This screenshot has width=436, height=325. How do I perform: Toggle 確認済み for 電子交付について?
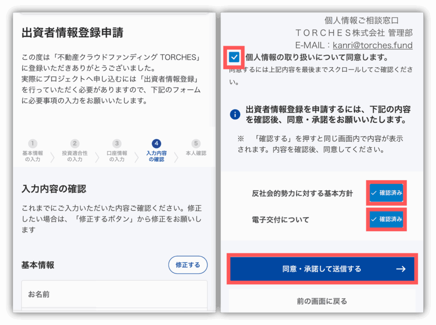(x=386, y=219)
